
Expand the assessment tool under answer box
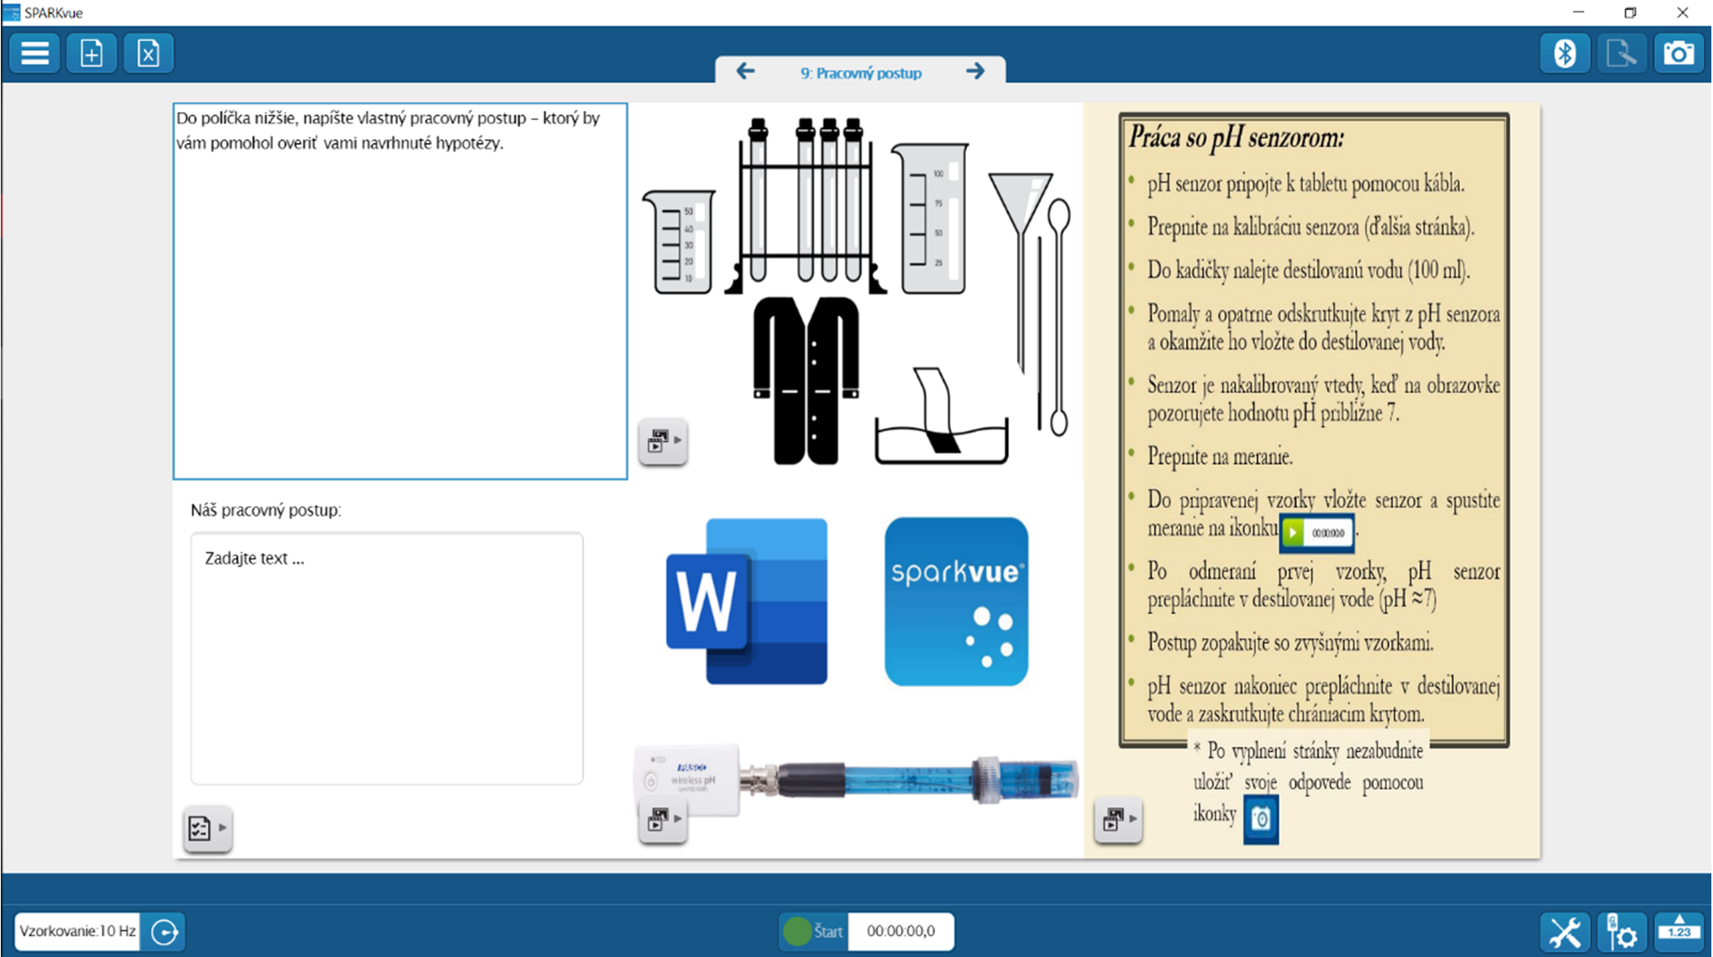(207, 828)
